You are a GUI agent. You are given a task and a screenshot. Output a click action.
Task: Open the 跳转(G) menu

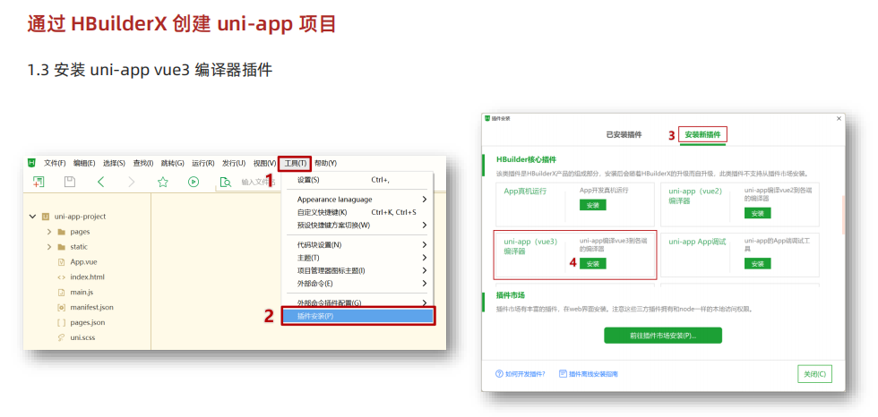(x=172, y=163)
